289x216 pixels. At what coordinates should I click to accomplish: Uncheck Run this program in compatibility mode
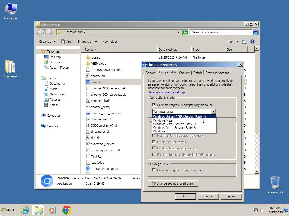(154, 105)
